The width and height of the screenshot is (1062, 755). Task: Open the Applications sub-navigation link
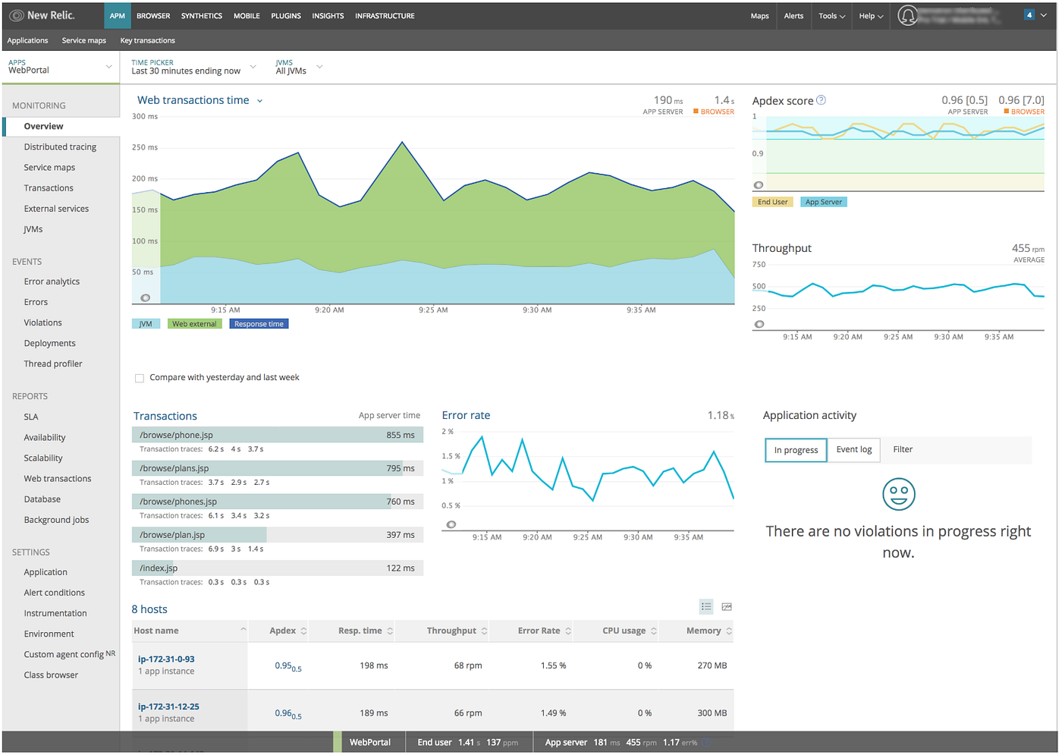27,41
